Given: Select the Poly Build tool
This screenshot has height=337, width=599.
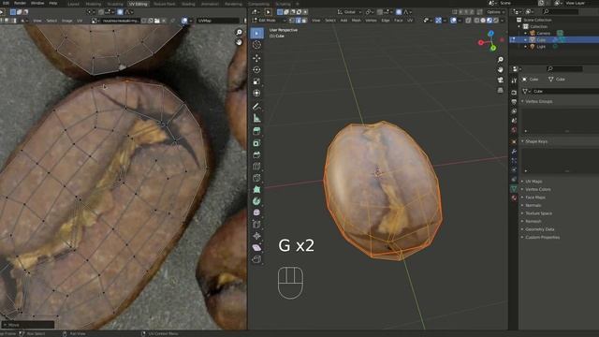Looking at the screenshot, I should pyautogui.click(x=256, y=189).
